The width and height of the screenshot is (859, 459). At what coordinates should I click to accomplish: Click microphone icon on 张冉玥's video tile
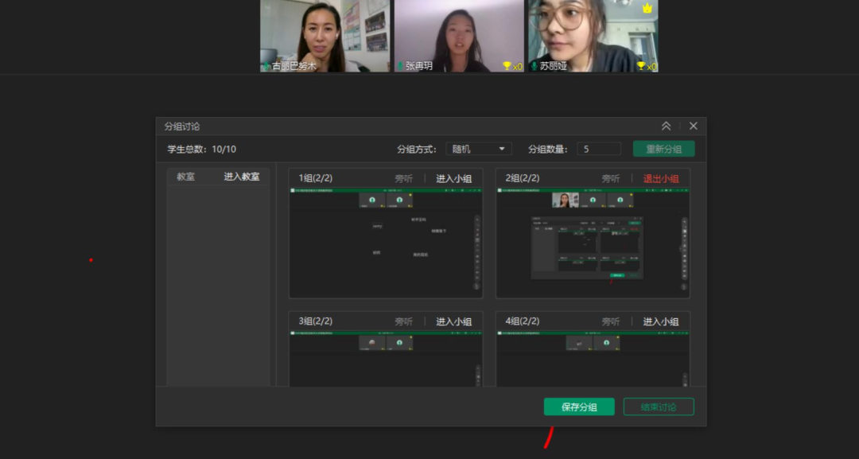400,66
